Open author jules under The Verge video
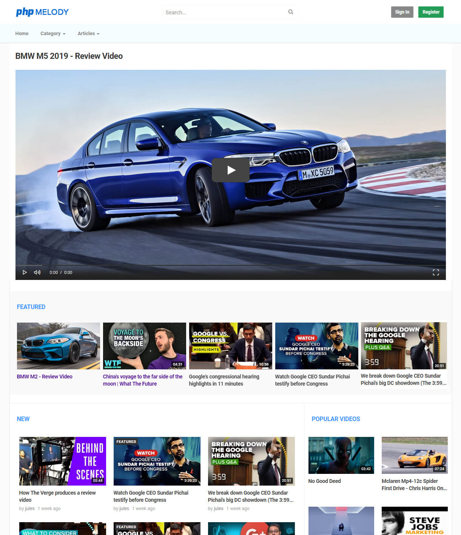This screenshot has width=461, height=535. [x=29, y=509]
